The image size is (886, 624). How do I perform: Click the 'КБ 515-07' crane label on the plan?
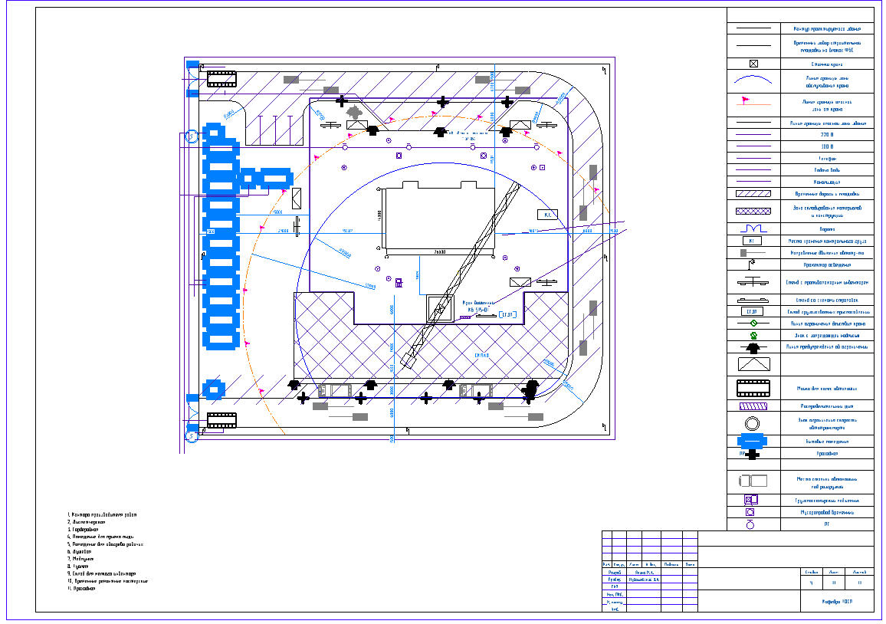coord(477,310)
